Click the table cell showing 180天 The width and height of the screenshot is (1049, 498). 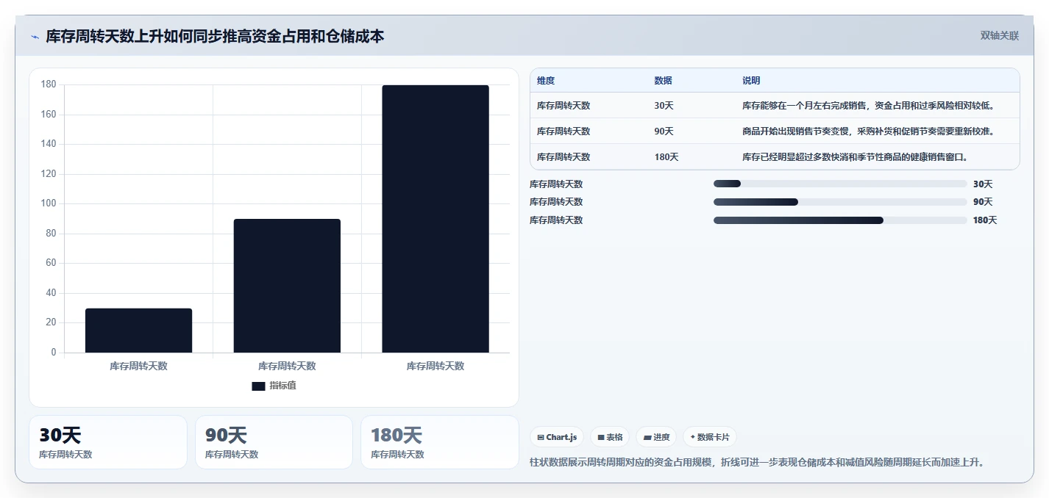click(x=666, y=157)
